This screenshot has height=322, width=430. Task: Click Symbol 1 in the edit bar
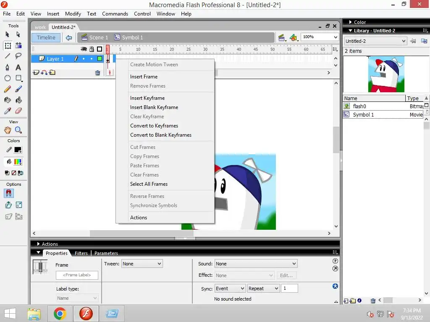pos(129,37)
